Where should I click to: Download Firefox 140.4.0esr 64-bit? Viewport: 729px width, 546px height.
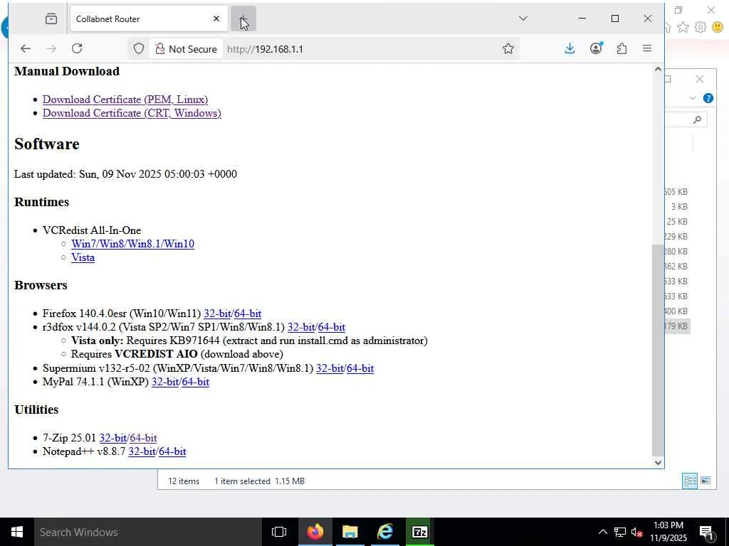pos(247,314)
